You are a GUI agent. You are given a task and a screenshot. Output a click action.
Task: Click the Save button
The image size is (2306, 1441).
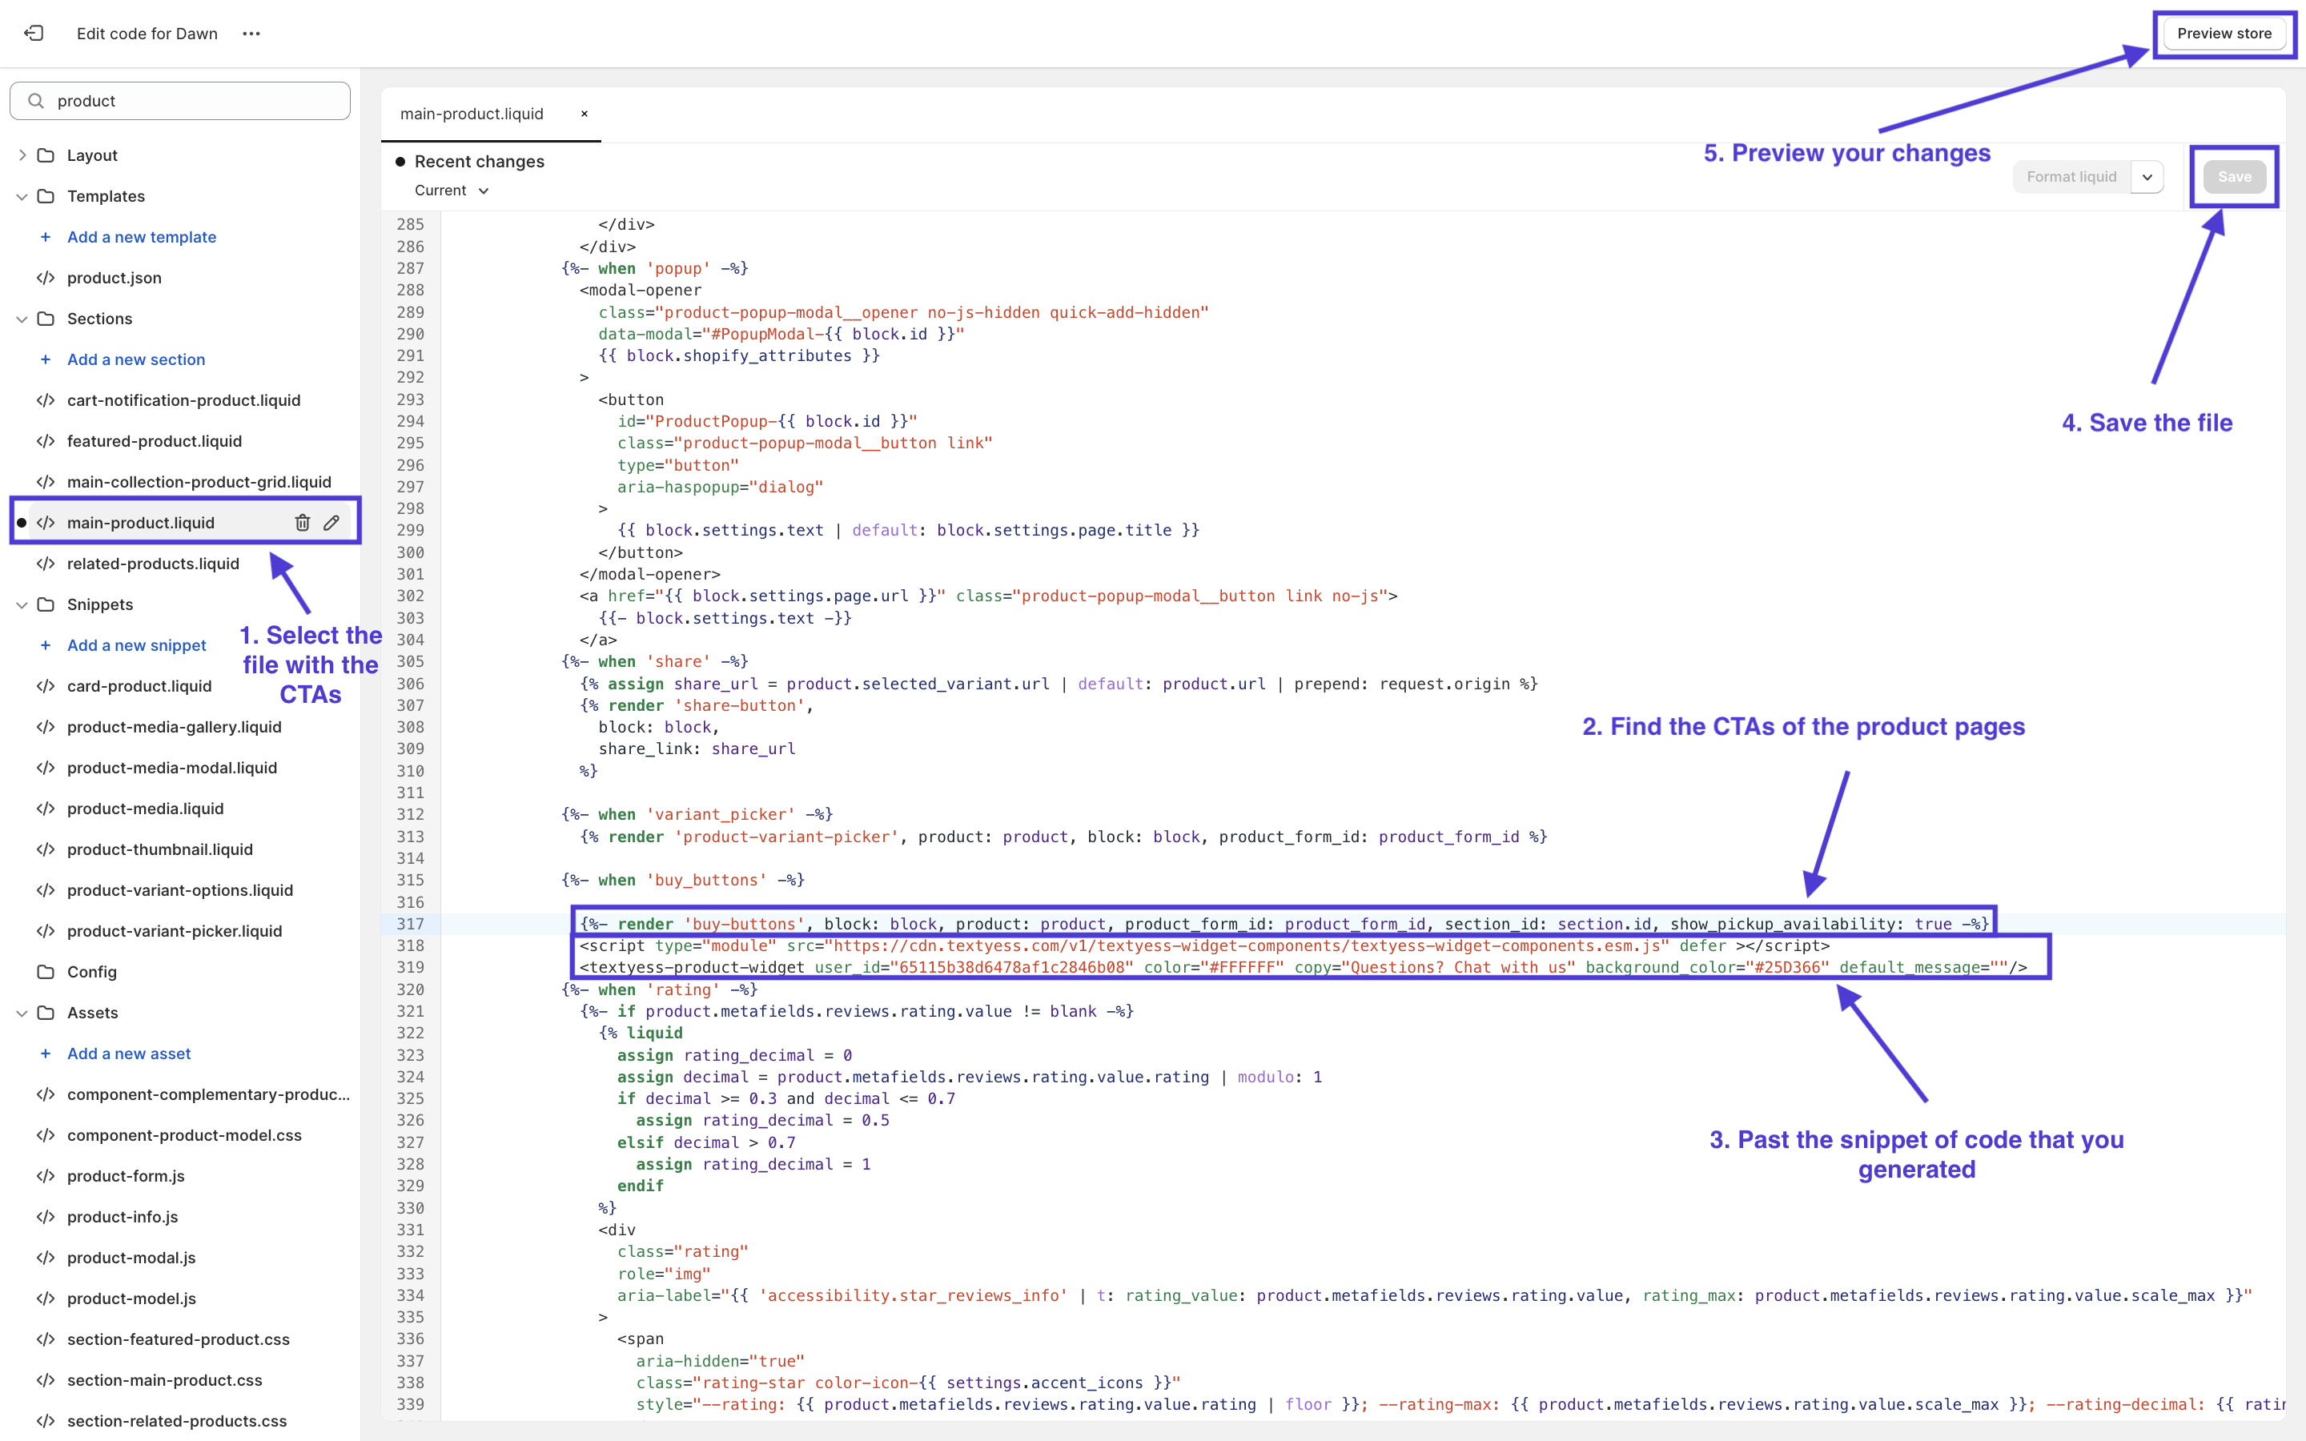tap(2234, 177)
